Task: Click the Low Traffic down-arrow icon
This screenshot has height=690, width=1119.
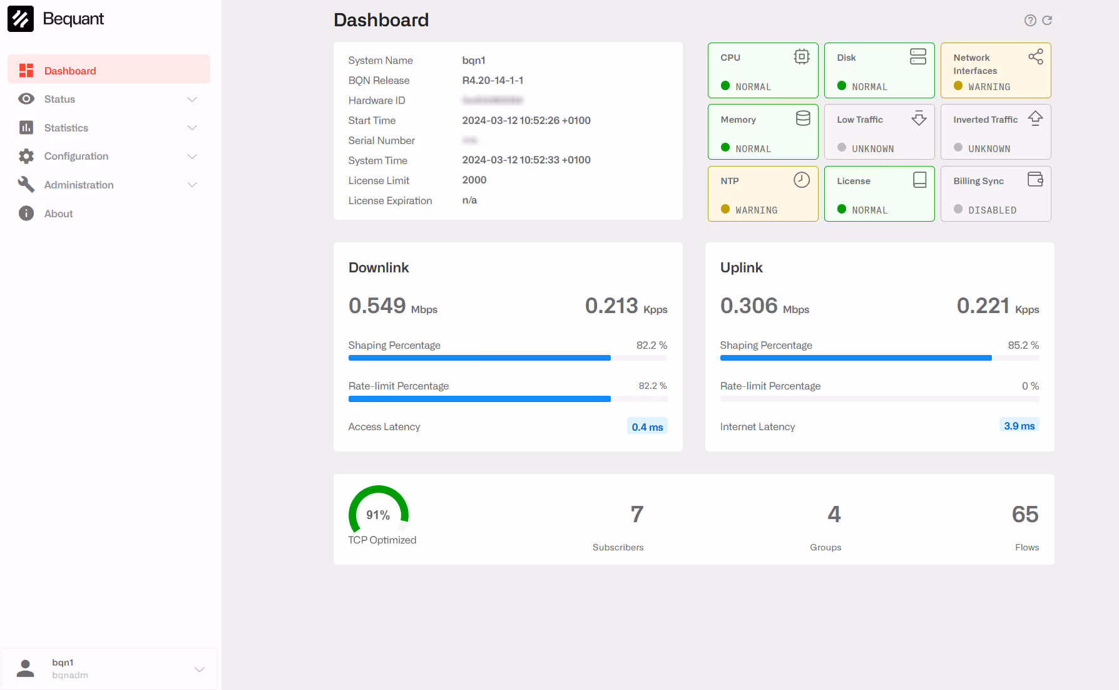Action: click(x=919, y=118)
